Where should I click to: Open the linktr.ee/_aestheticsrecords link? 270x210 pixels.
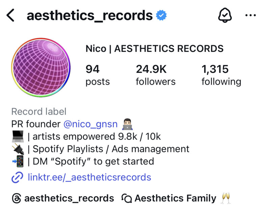click(x=89, y=177)
